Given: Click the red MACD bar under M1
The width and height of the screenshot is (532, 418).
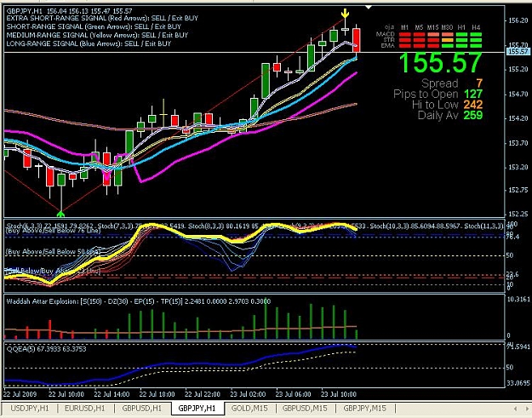Looking at the screenshot, I should [x=405, y=34].
